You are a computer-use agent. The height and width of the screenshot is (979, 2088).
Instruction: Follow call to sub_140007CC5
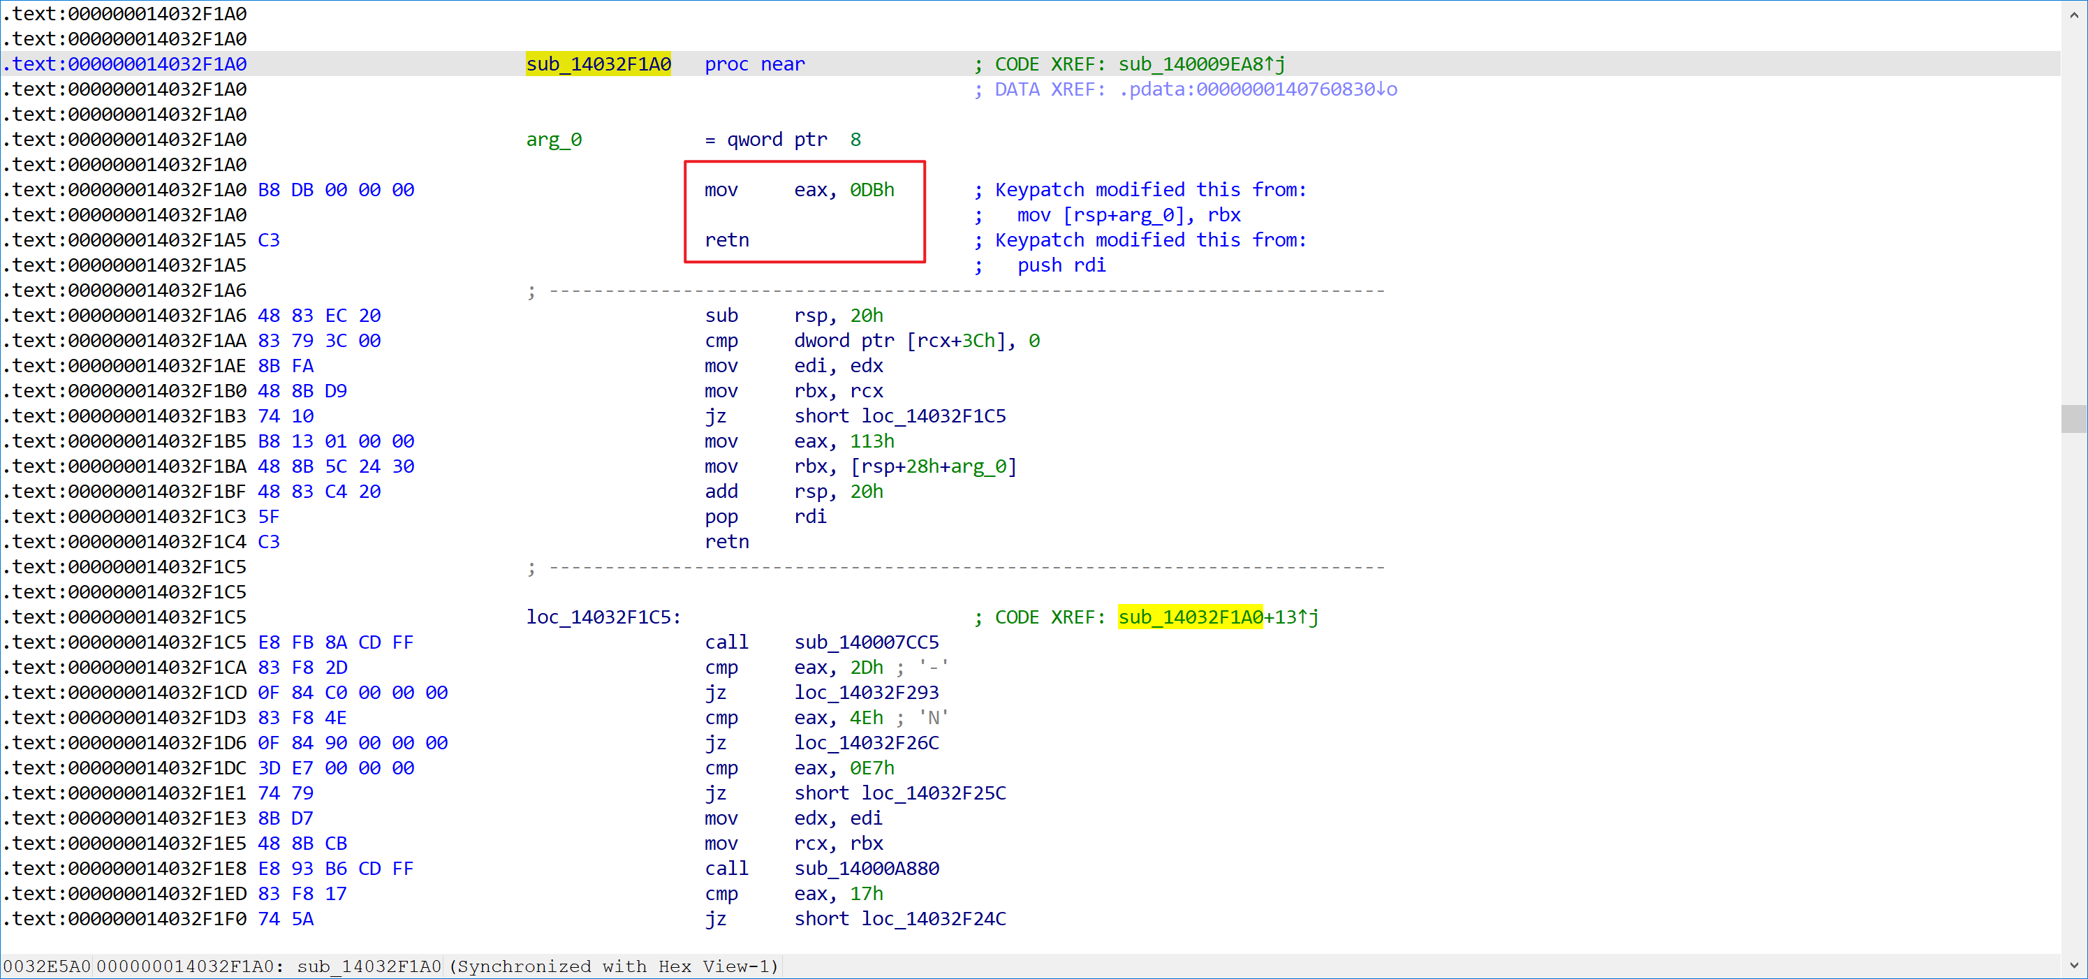(x=866, y=642)
